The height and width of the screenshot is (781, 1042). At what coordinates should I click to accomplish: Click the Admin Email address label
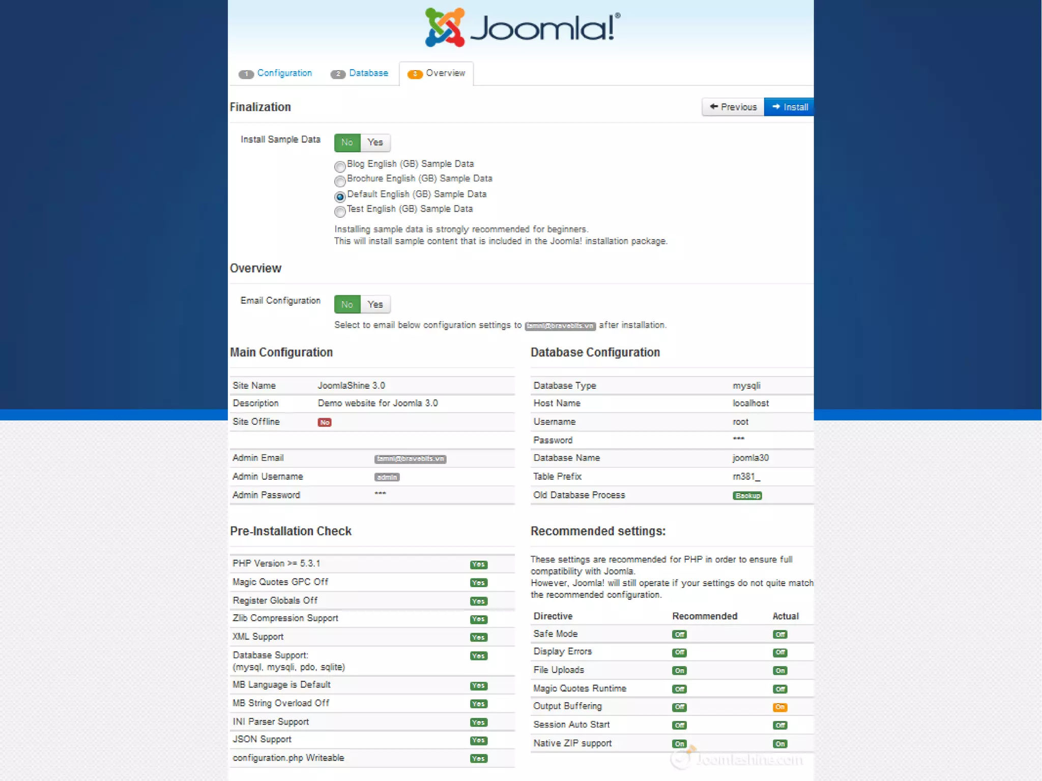[410, 459]
